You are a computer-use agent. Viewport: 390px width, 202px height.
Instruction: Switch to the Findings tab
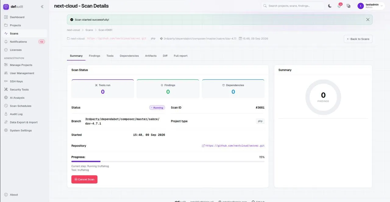tap(94, 56)
